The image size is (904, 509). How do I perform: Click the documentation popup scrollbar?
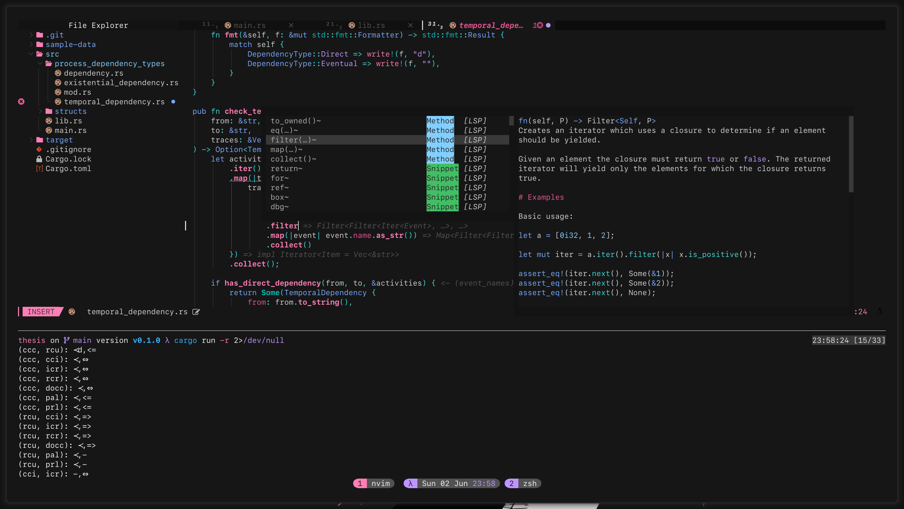tap(851, 154)
